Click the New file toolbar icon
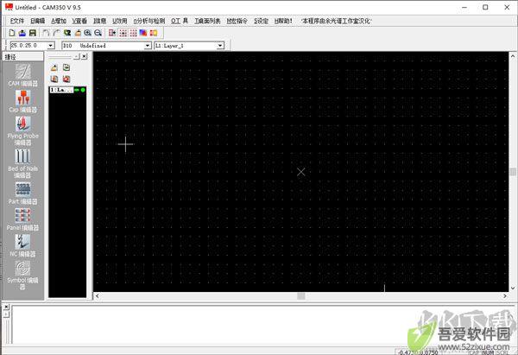 coord(12,33)
